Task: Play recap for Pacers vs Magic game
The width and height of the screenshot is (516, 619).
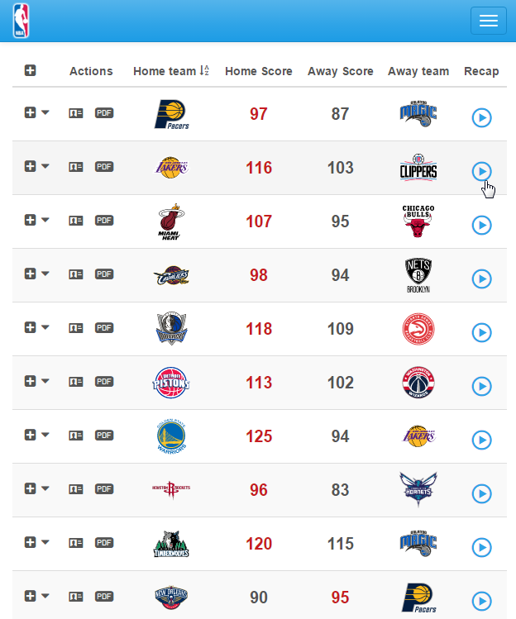Action: (481, 117)
